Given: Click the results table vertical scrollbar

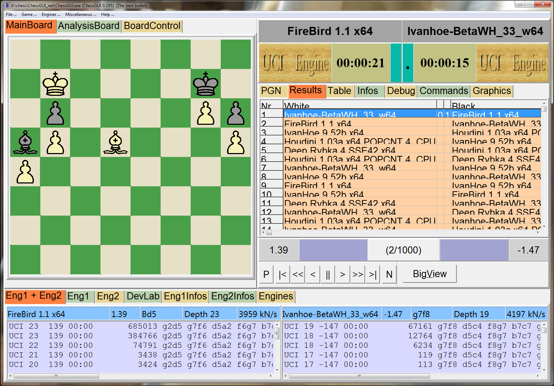Looking at the screenshot, I should point(544,164).
